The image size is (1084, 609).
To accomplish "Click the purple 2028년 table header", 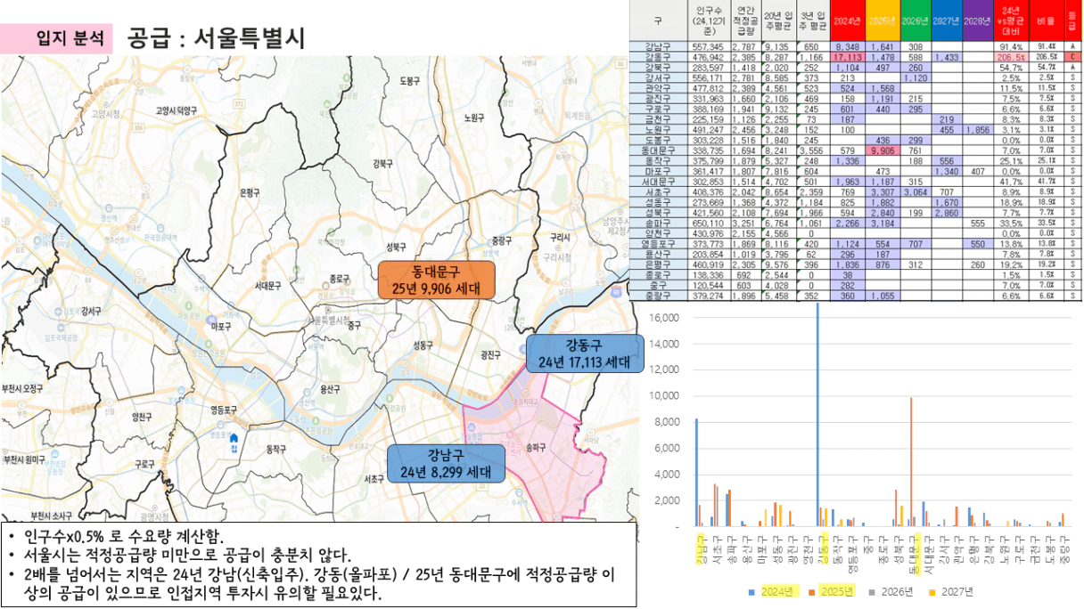I will 978,21.
